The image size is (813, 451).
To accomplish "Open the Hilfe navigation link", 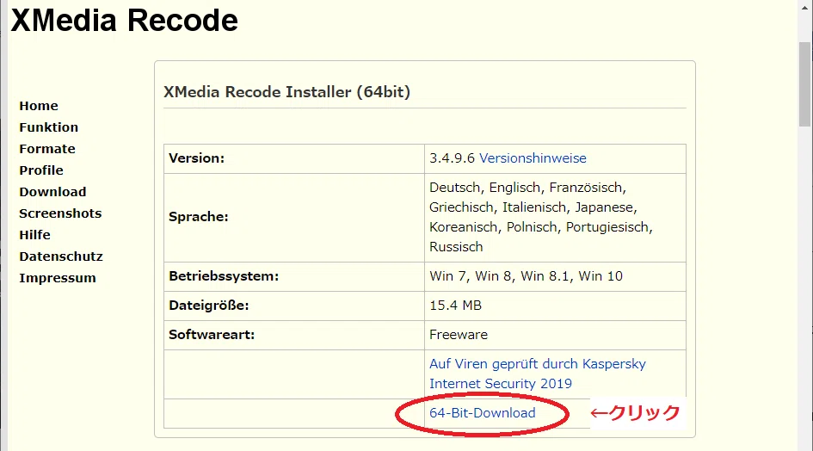I will point(34,235).
